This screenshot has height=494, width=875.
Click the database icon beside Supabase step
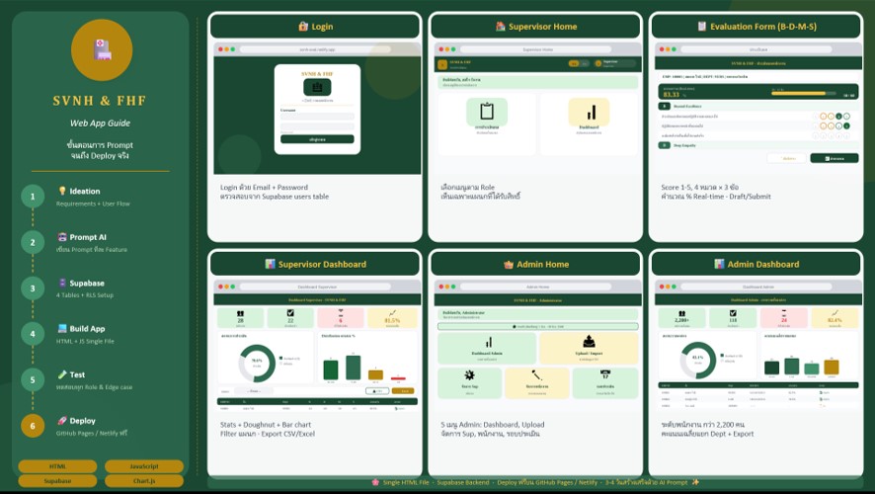[62, 283]
